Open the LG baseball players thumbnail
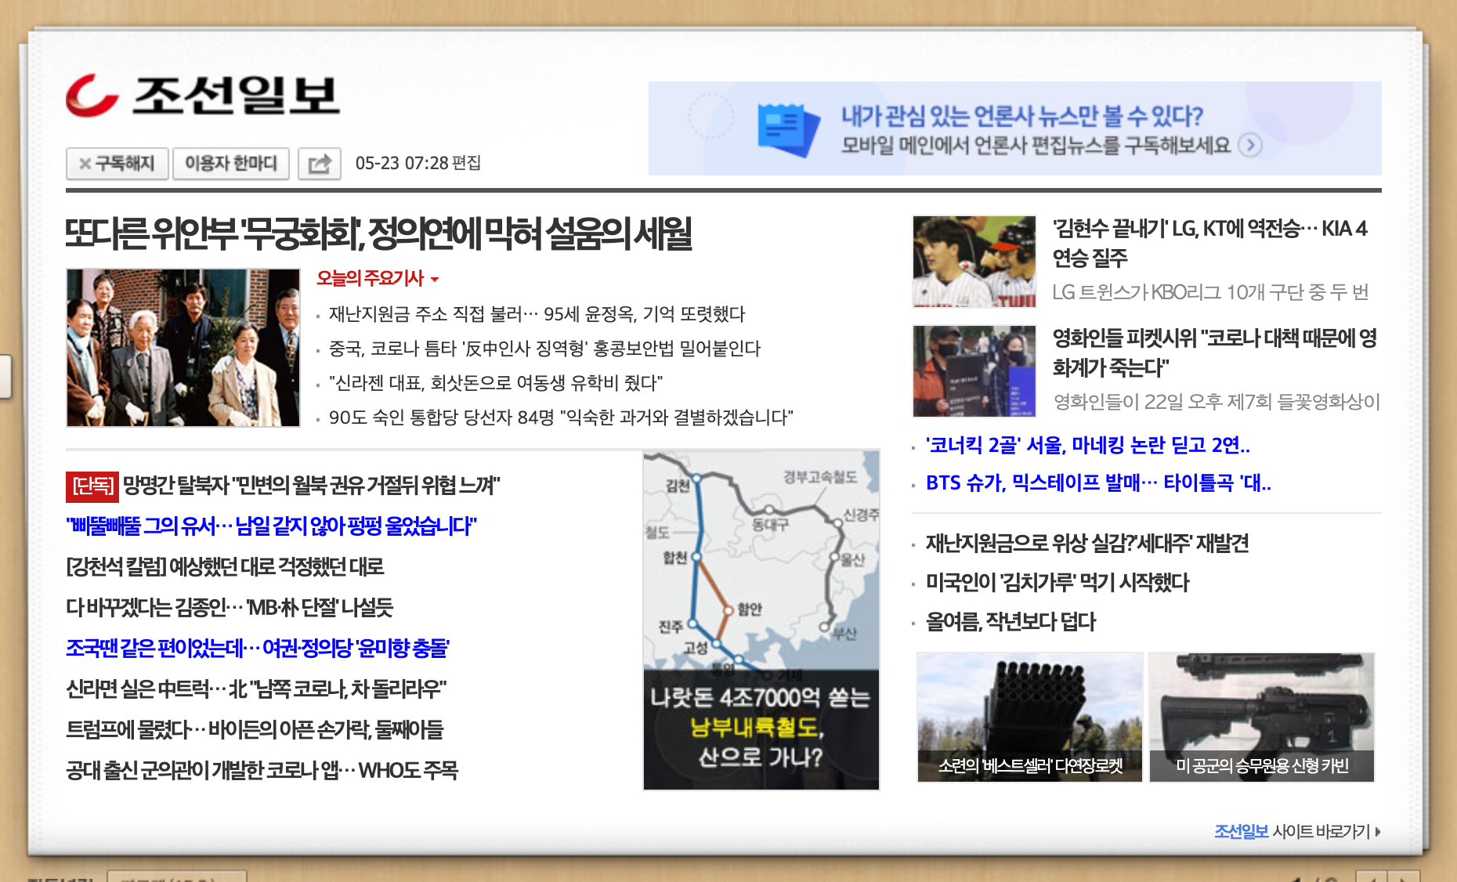The width and height of the screenshot is (1457, 882). pos(974,262)
